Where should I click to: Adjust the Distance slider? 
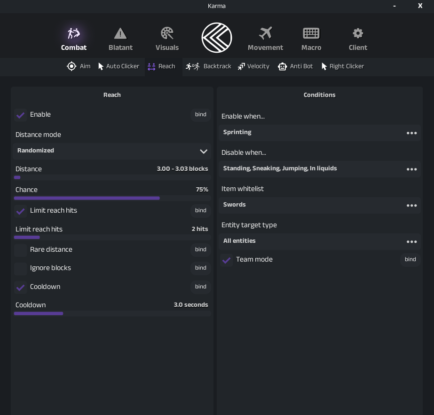point(112,177)
